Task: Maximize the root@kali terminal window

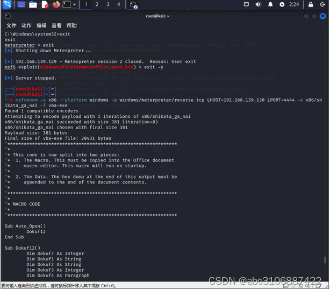Action: (314, 16)
